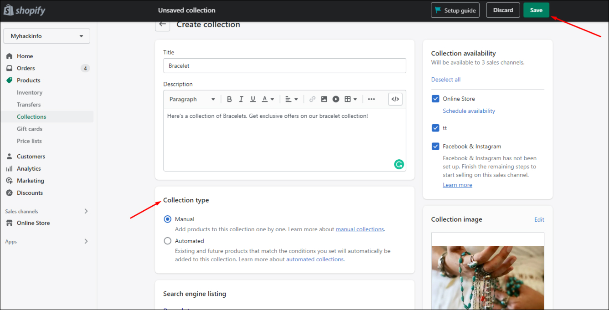Click the Deselect all link
This screenshot has width=609, height=310.
point(446,79)
